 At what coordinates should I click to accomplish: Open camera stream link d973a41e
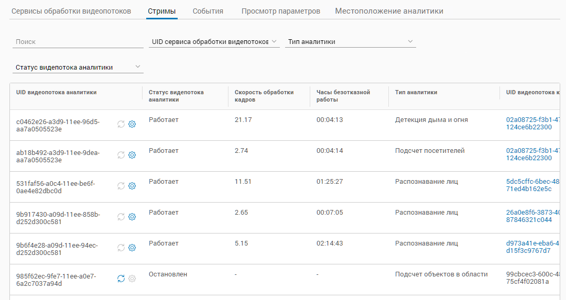(529, 247)
